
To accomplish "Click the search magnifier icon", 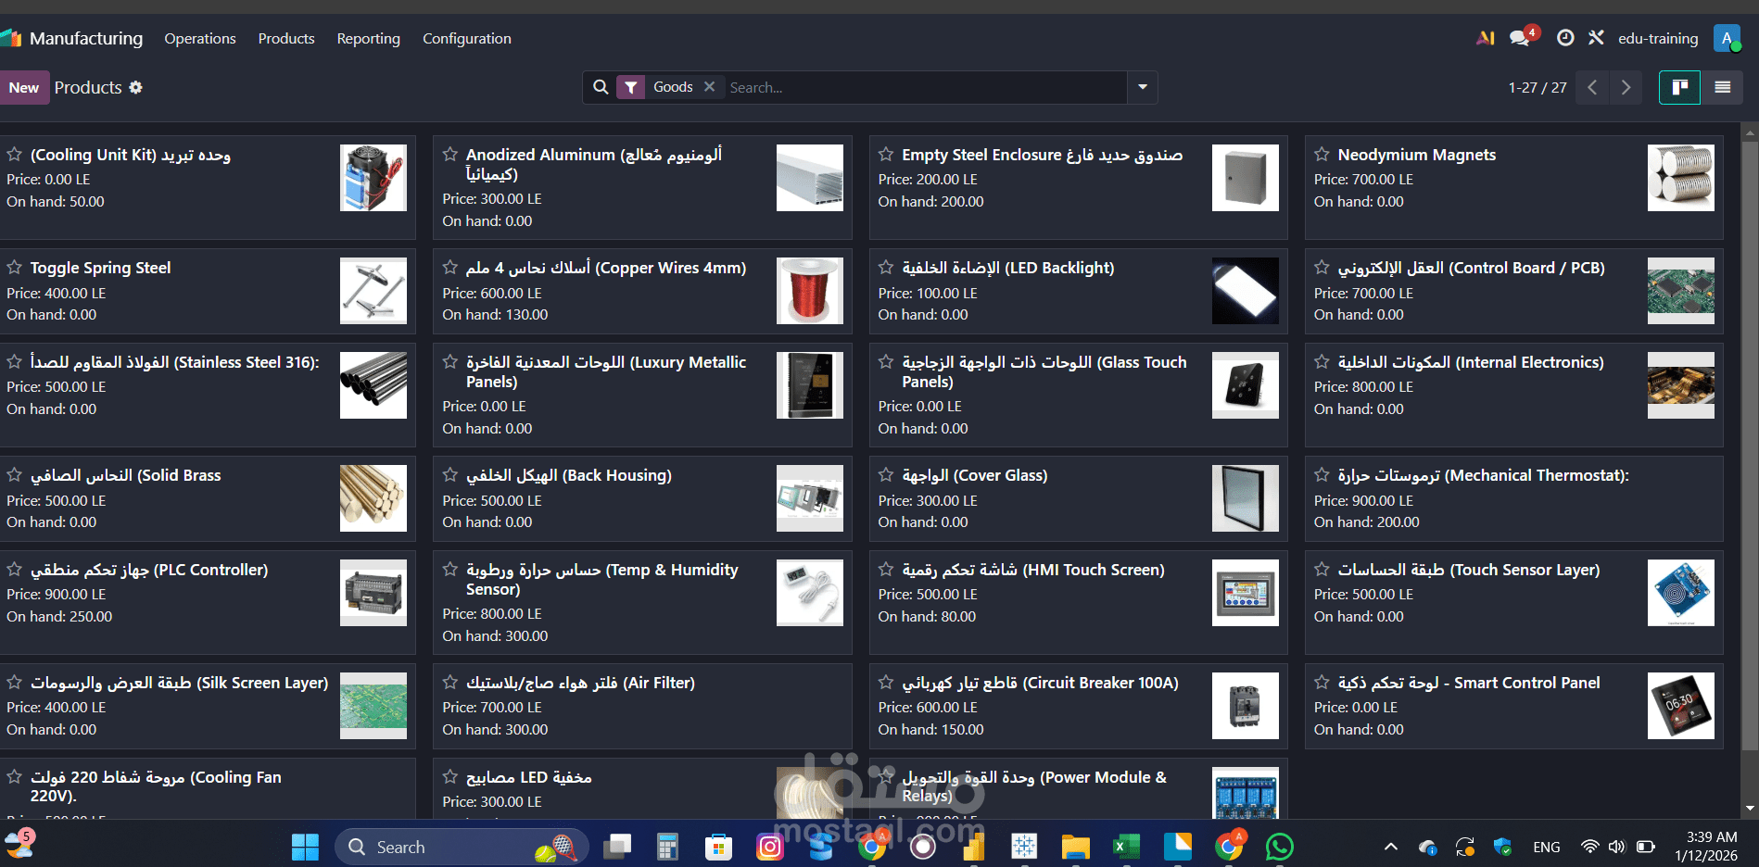I will click(601, 87).
